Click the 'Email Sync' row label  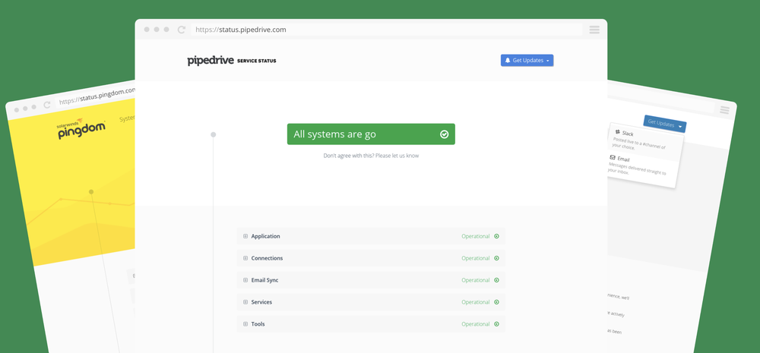[x=264, y=280]
